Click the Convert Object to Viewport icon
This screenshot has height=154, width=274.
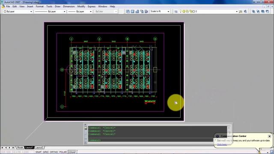[142, 12]
